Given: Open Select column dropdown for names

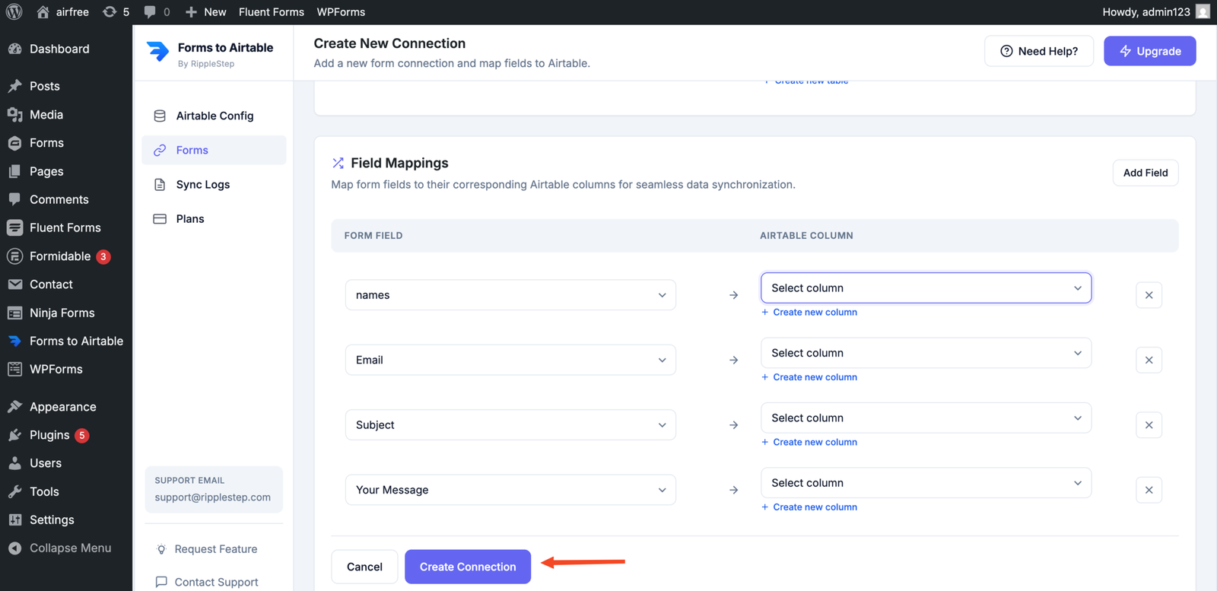Looking at the screenshot, I should (926, 288).
